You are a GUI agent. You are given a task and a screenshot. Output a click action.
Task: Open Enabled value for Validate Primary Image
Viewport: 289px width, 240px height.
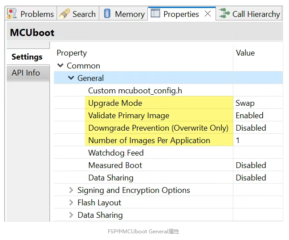[x=258, y=116]
